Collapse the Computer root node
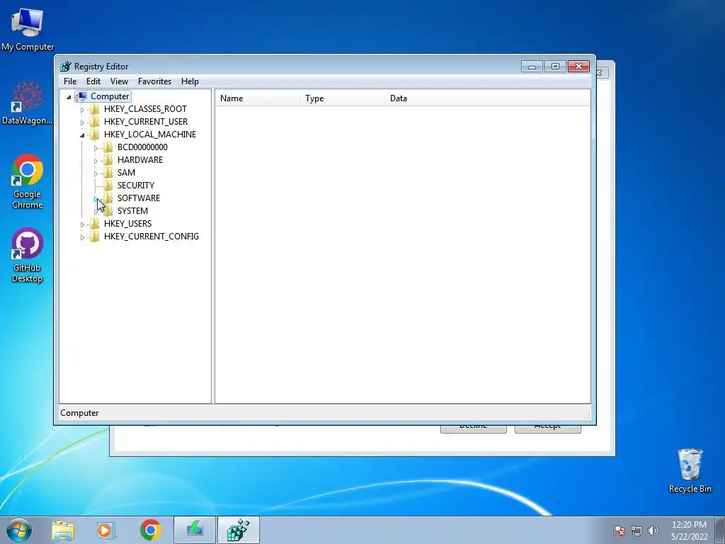725x544 pixels. point(69,97)
